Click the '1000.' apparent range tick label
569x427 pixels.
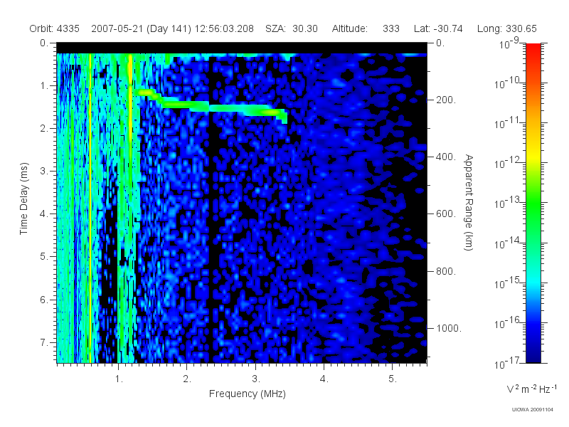(x=449, y=328)
